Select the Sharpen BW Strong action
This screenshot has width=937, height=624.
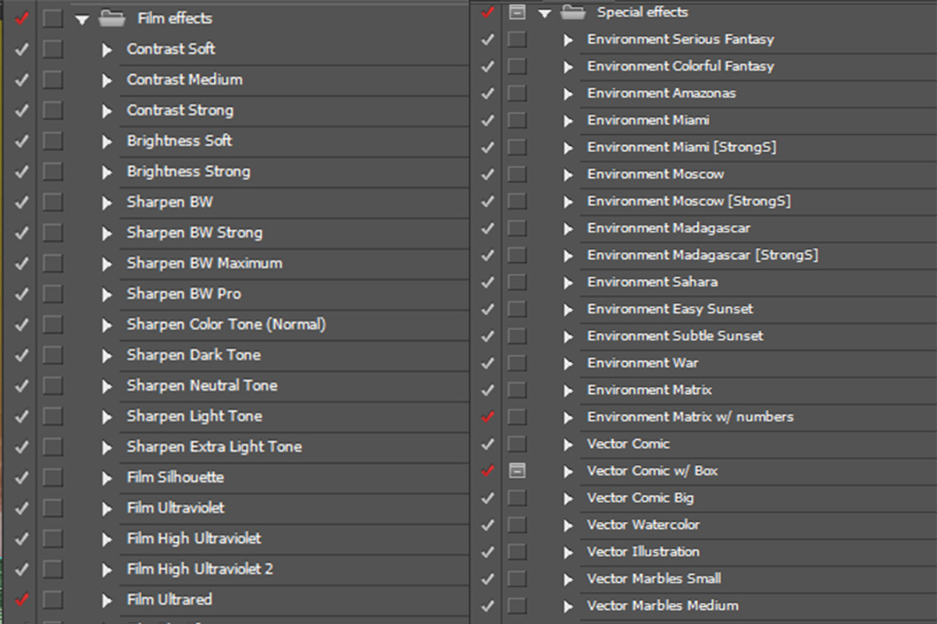pos(194,232)
